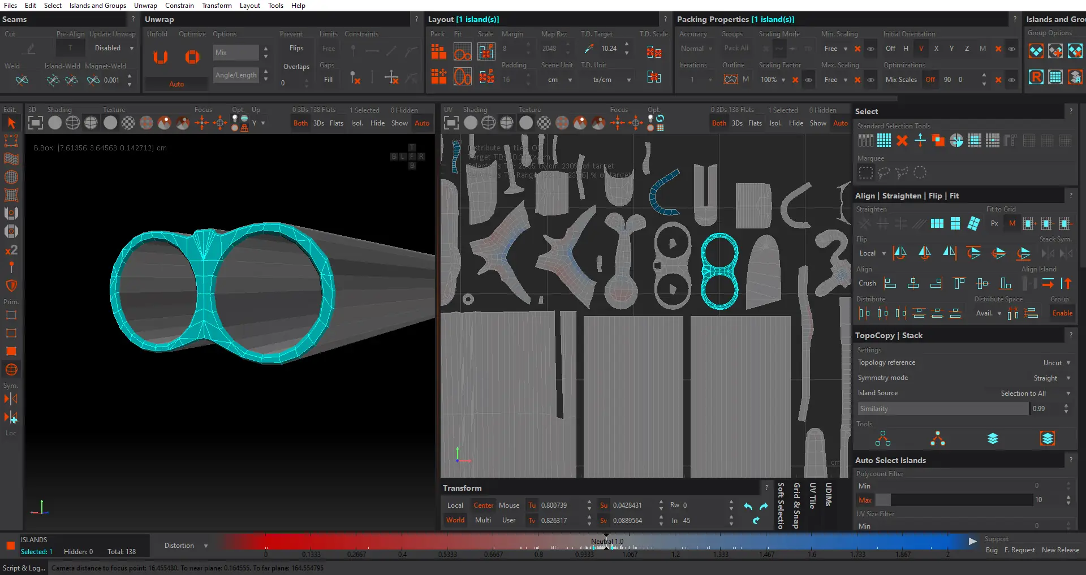Click the orange X deselect icon in Select panel
The image size is (1086, 575).
pyautogui.click(x=902, y=141)
